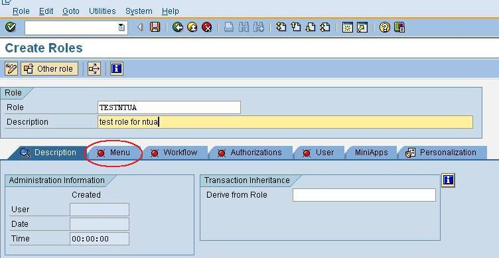Switch to the Personalization tab
This screenshot has height=258, width=499.
[443, 153]
